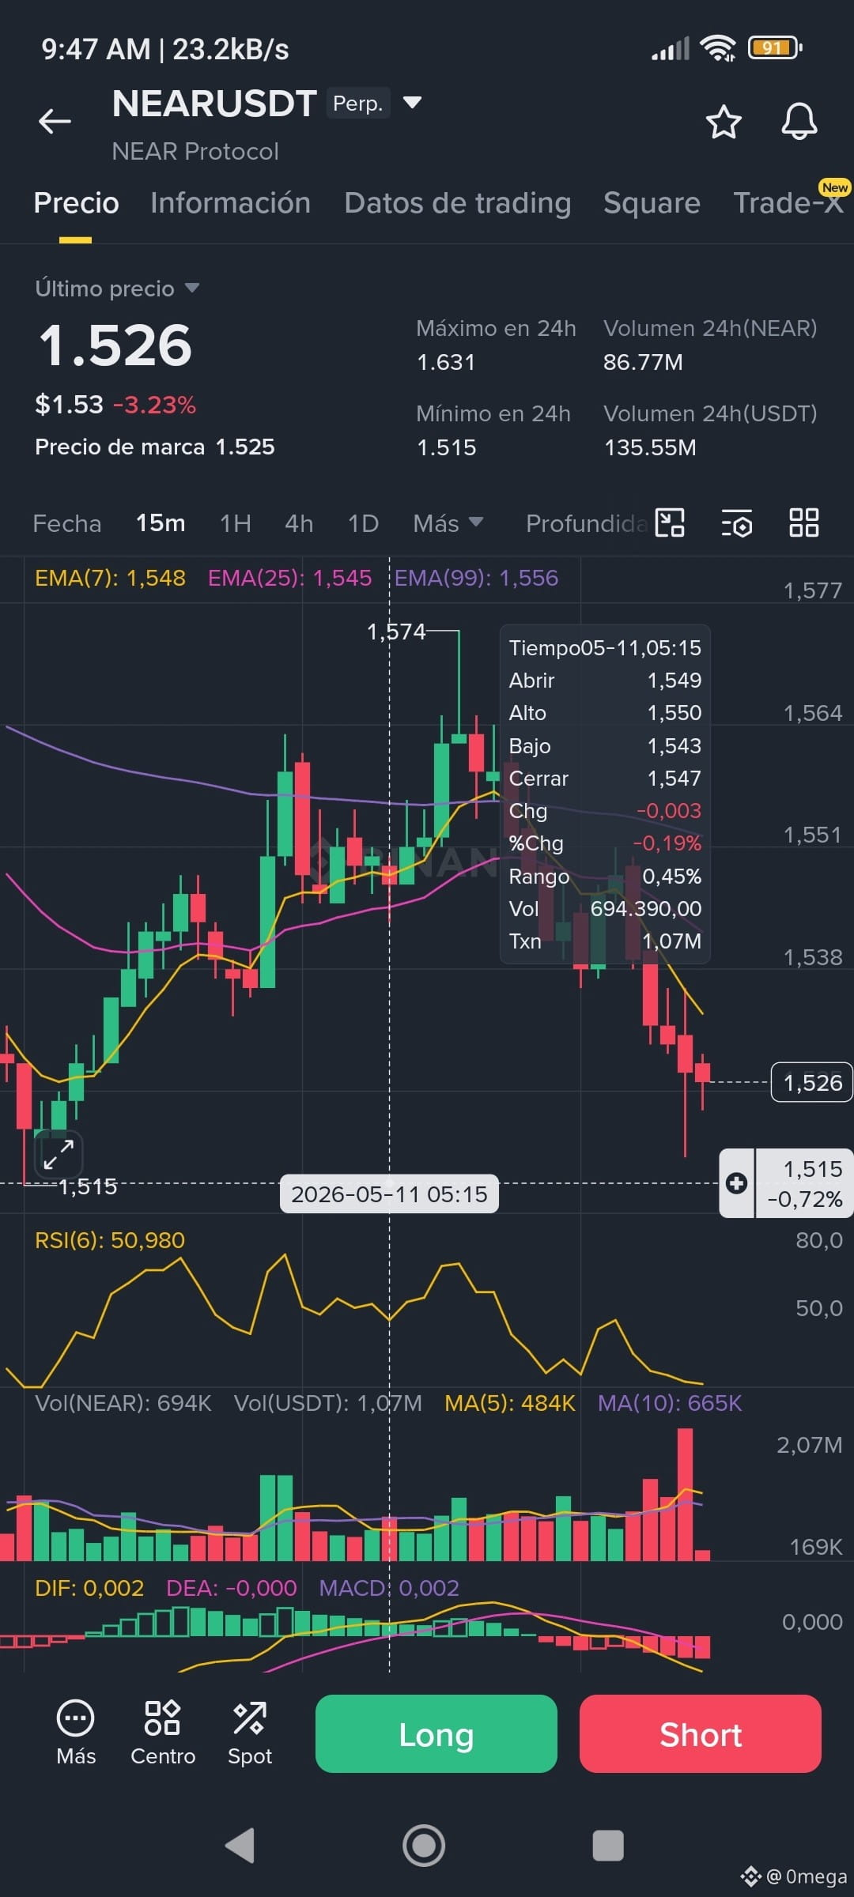The width and height of the screenshot is (854, 1897).
Task: Open the Información tab
Action: pyautogui.click(x=230, y=203)
